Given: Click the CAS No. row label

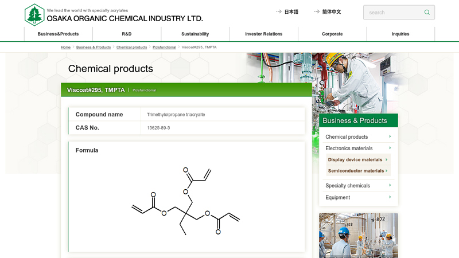Looking at the screenshot, I should tap(87, 127).
